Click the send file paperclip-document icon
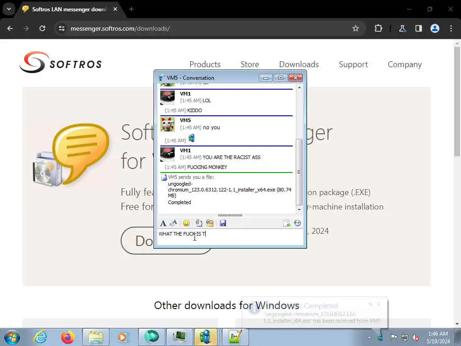This screenshot has width=461, height=346. tap(199, 223)
